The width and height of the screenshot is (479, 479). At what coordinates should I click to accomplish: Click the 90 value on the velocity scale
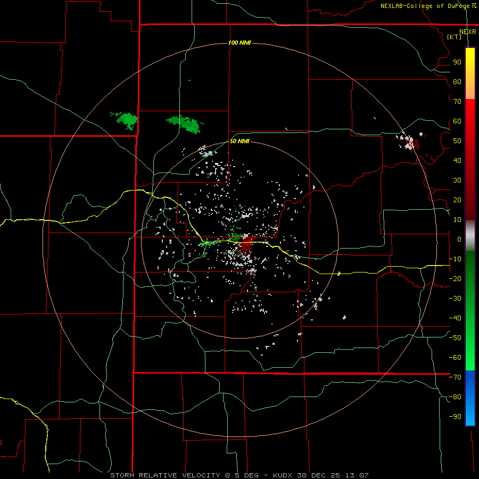coord(457,62)
